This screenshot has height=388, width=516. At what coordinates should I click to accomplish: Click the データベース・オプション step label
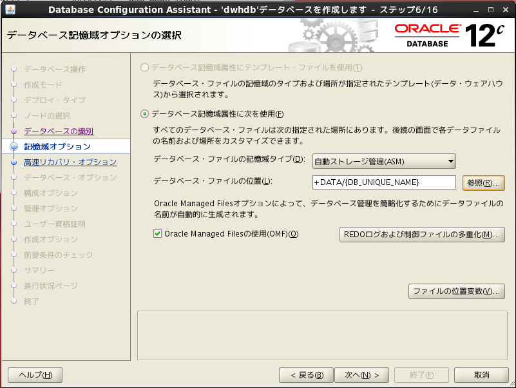coord(70,177)
